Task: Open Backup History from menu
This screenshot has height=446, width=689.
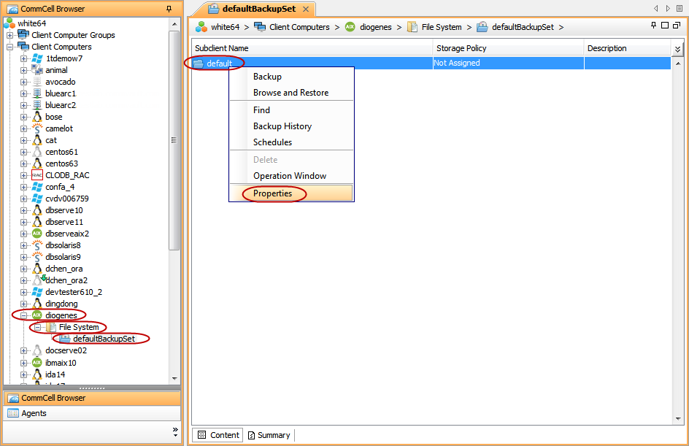Action: click(x=291, y=126)
